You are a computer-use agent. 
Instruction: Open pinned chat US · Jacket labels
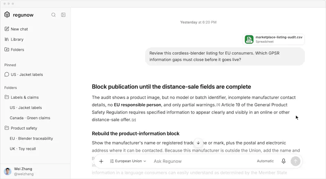coord(24,74)
